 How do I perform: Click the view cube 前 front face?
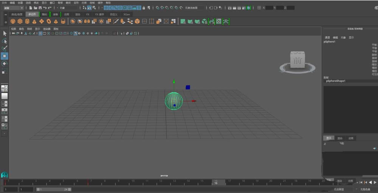[x=298, y=60]
